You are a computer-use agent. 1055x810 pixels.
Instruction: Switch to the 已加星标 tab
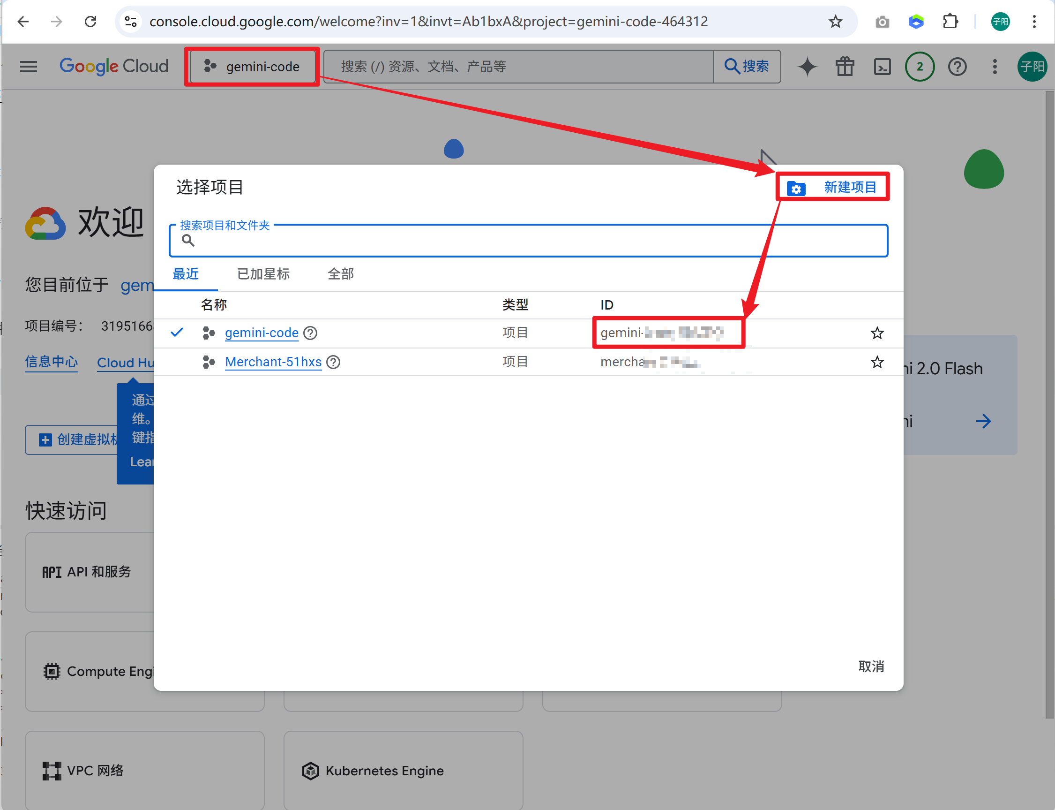263,274
